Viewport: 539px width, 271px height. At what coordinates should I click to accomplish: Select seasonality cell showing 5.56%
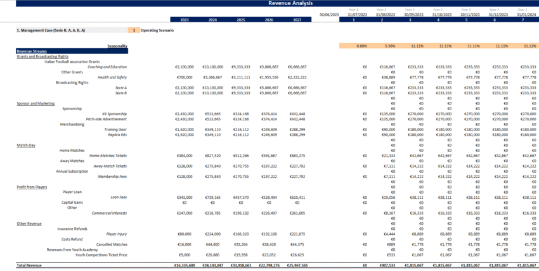382,46
